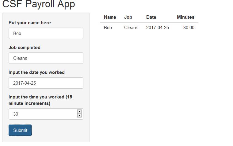Image resolution: width=233 pixels, height=146 pixels.
Task: Click the 'Job completed' label
Action: (25, 48)
